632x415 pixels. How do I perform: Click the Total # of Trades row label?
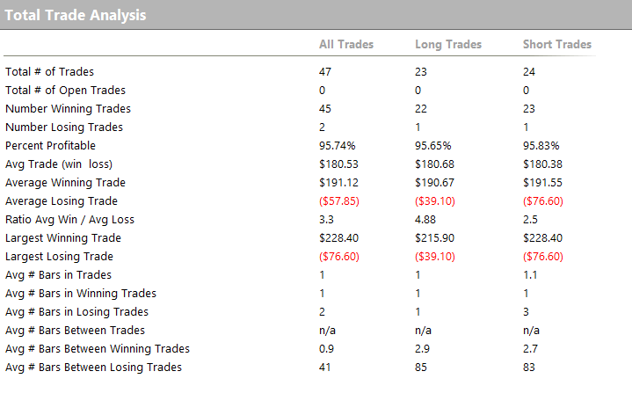pos(49,72)
